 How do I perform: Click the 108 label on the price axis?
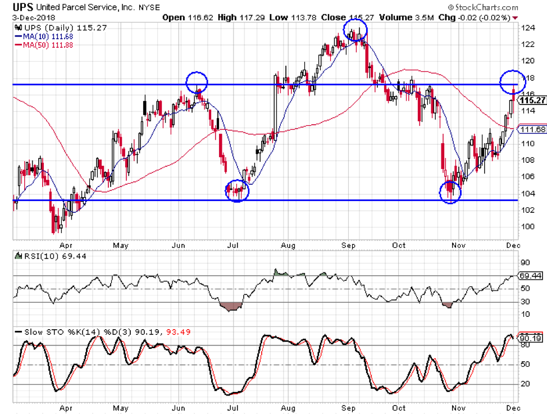[528, 160]
